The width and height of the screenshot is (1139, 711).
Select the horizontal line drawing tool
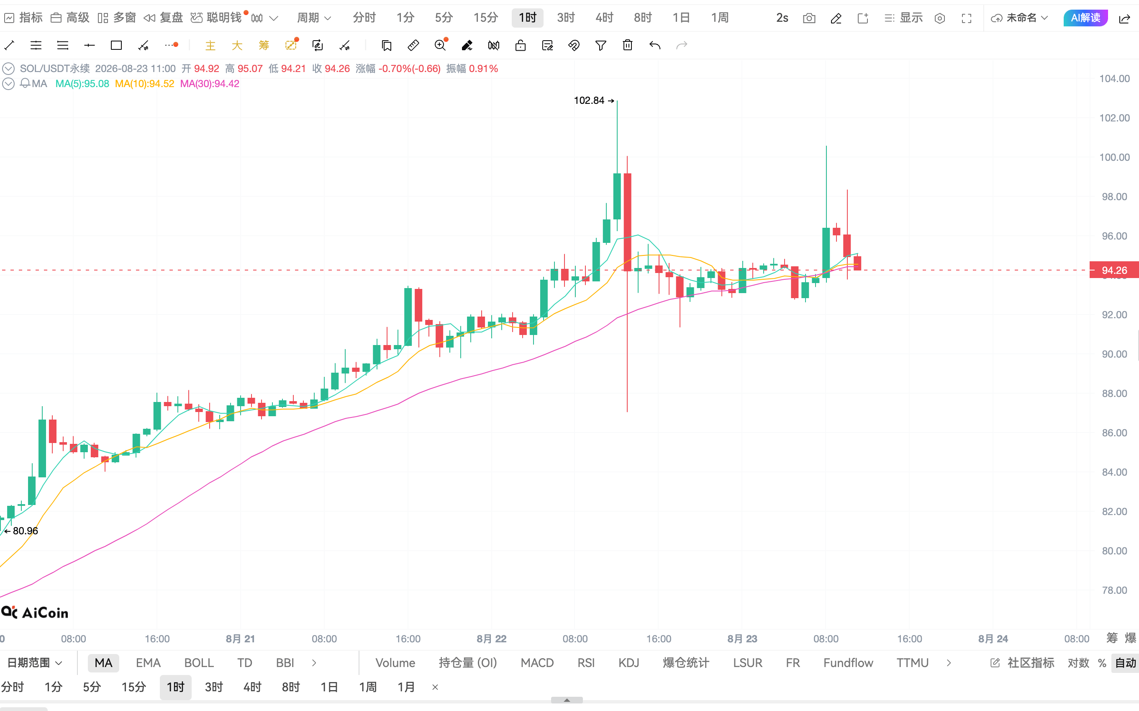(89, 46)
